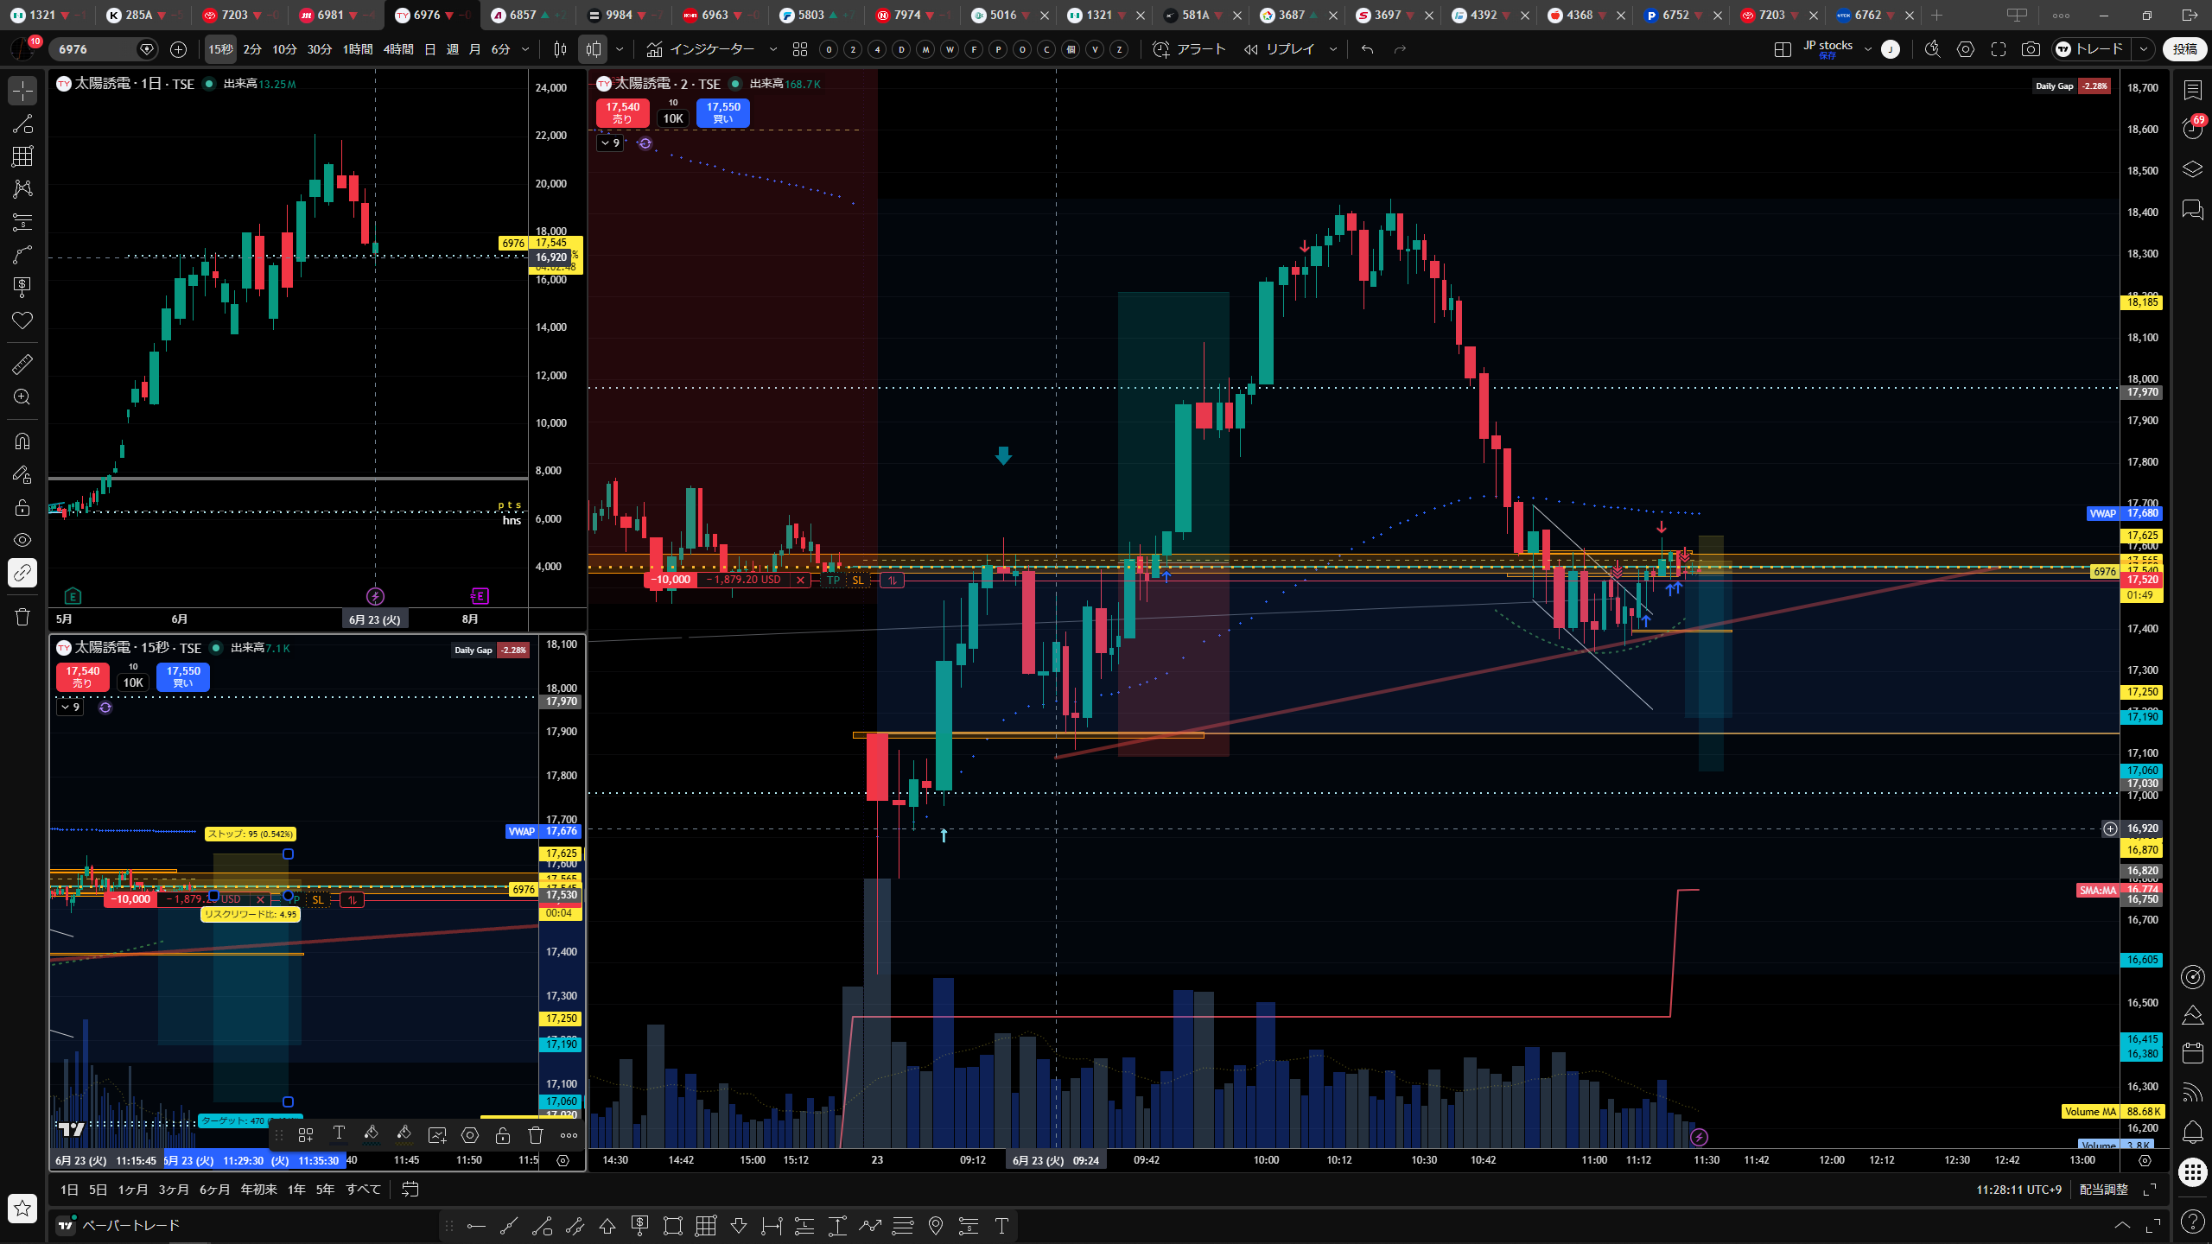This screenshot has height=1244, width=2212.
Task: Collapse the indicator legend showing 9
Action: (x=610, y=143)
